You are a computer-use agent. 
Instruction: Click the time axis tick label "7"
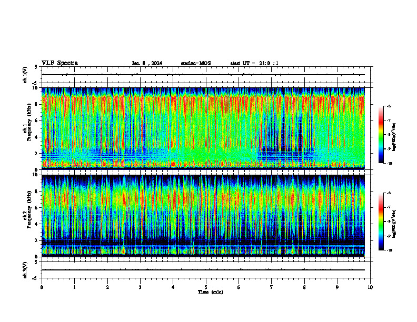tap(272, 287)
